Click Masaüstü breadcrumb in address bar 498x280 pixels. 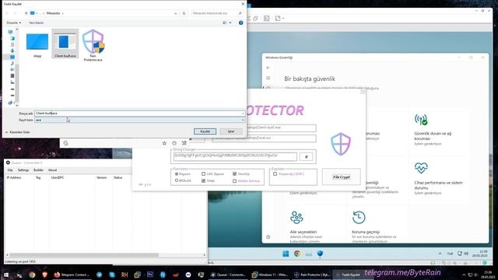pos(53,13)
